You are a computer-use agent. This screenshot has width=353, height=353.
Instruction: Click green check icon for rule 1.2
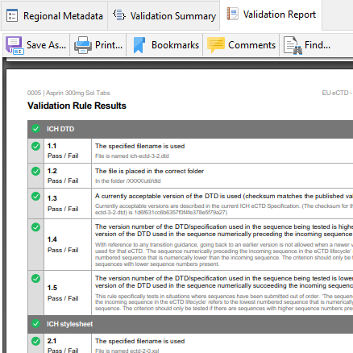(x=35, y=171)
